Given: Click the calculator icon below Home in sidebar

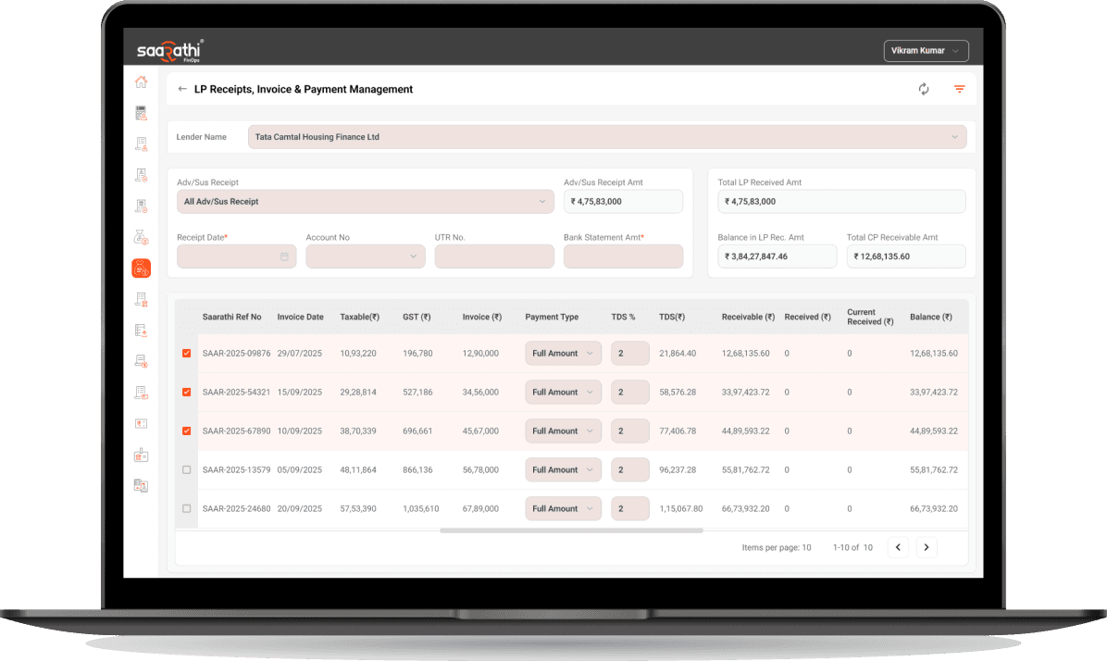Looking at the screenshot, I should 140,112.
